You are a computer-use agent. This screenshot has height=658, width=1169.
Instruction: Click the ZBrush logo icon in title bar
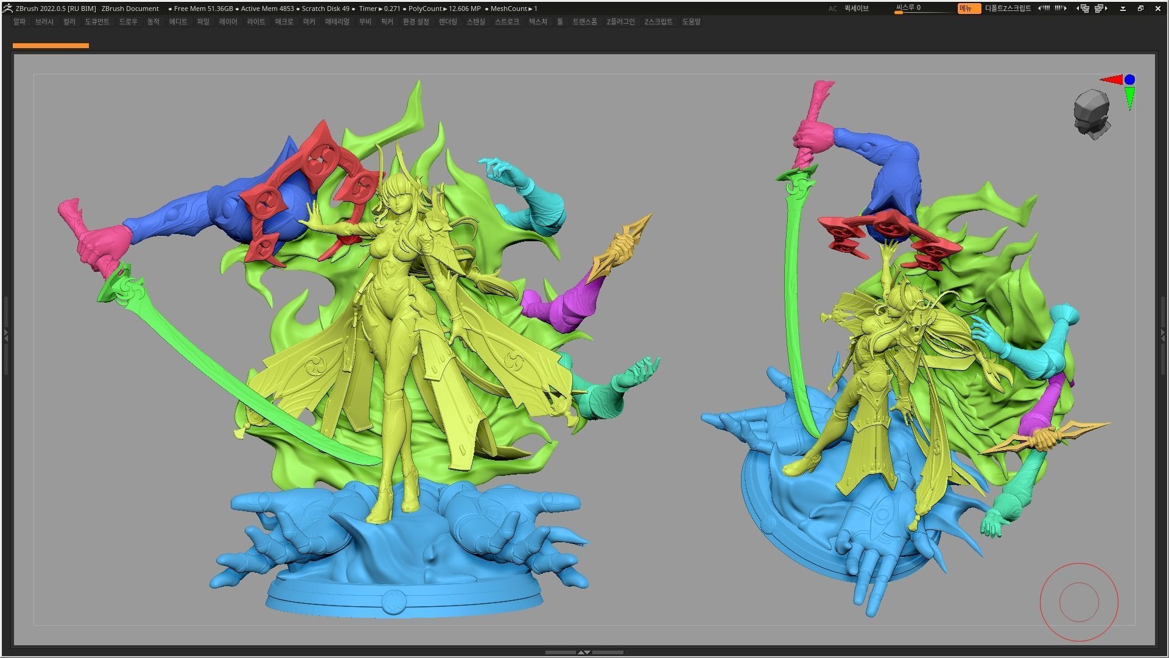(x=7, y=8)
